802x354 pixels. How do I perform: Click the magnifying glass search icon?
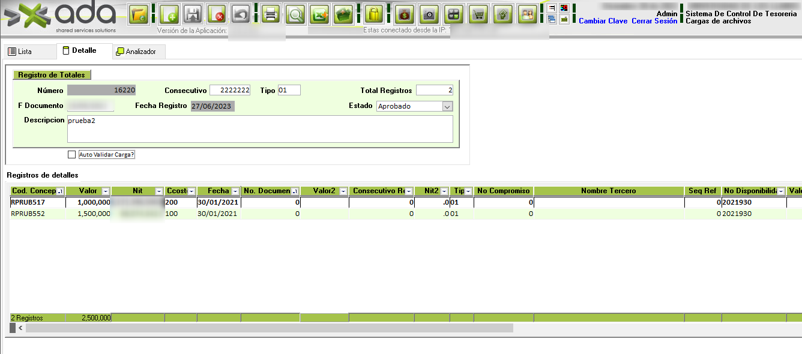click(295, 14)
